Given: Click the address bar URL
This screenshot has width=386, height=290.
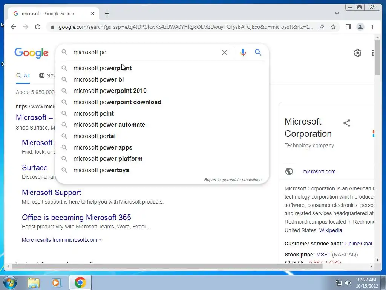Looking at the screenshot, I should coord(186,27).
